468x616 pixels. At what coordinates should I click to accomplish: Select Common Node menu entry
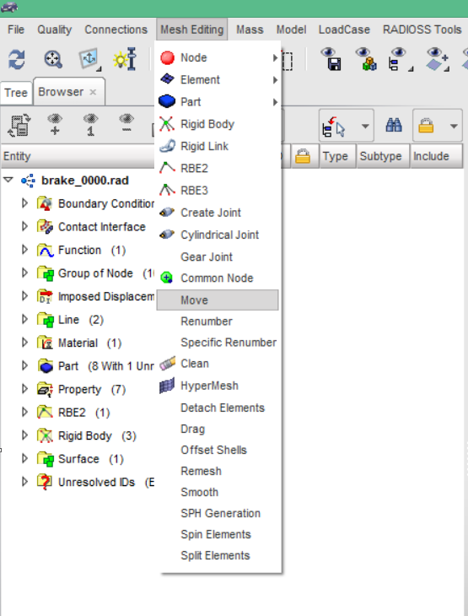pos(218,278)
